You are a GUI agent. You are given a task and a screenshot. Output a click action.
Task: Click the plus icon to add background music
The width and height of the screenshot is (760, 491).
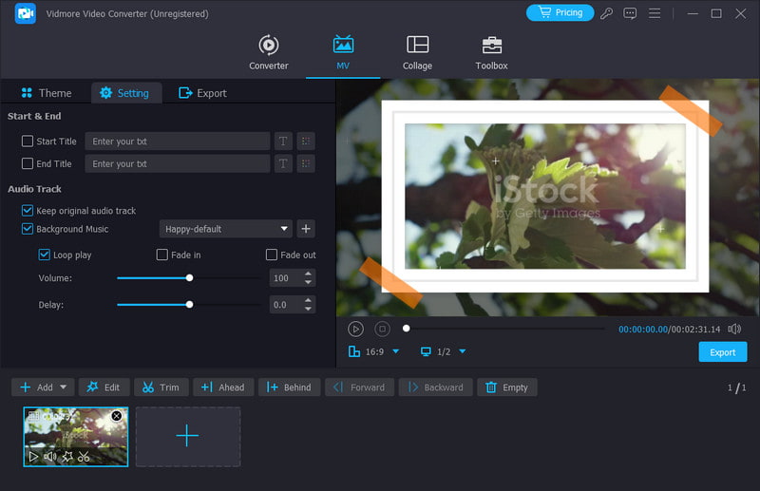point(306,229)
